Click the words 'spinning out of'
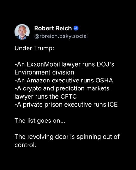 pyautogui.click(x=98, y=137)
